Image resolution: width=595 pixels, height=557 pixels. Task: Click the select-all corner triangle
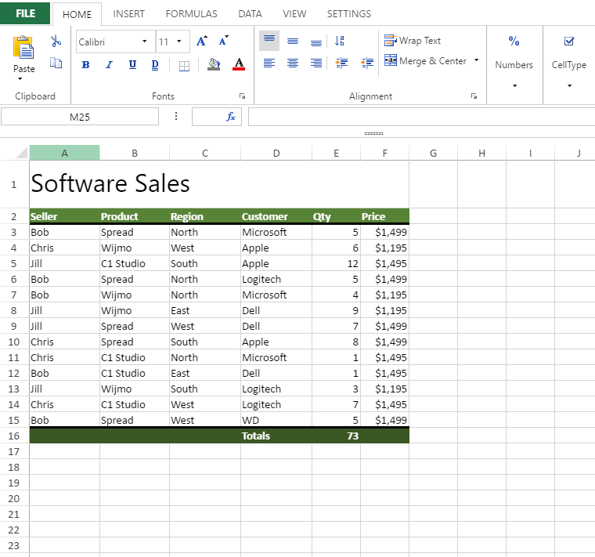tap(22, 153)
